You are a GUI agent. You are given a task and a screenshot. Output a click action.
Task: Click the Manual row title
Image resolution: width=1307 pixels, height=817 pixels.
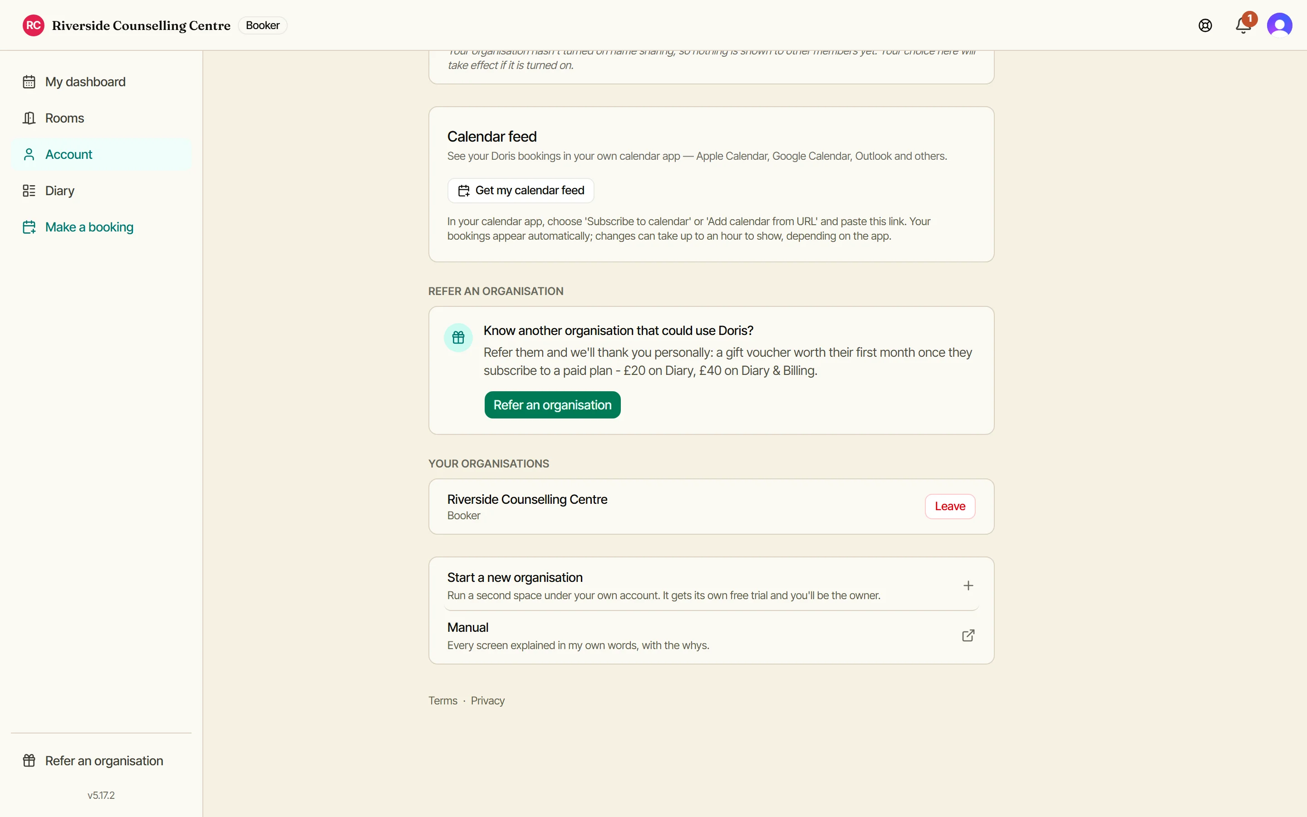click(x=468, y=627)
